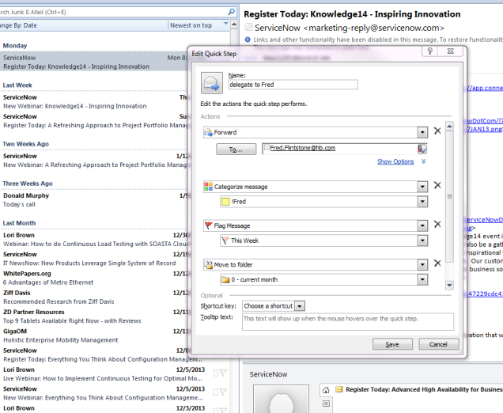Viewport: 503px width, 413px height.
Task: Click the help question mark button
Action: point(428,52)
